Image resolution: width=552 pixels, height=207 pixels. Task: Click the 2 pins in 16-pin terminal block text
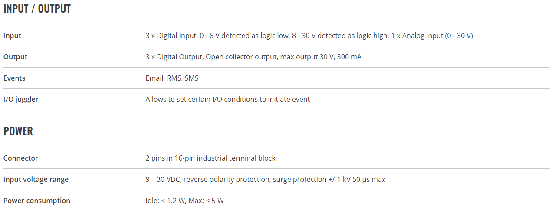tap(210, 158)
